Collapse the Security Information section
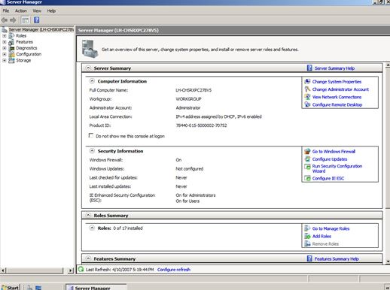 (92, 151)
